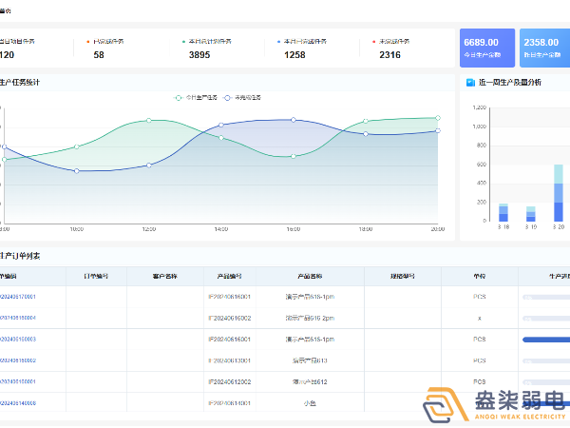570x428 pixels.
Task: Click the filled progress bar in row 160003
Action: click(x=546, y=340)
